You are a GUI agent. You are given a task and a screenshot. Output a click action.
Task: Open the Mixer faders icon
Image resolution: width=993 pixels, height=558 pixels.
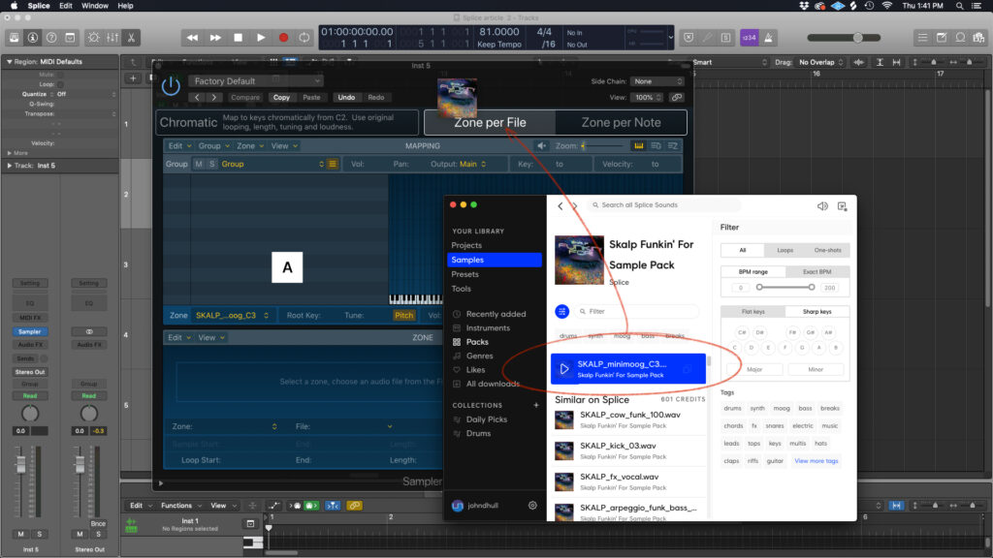[x=112, y=38]
